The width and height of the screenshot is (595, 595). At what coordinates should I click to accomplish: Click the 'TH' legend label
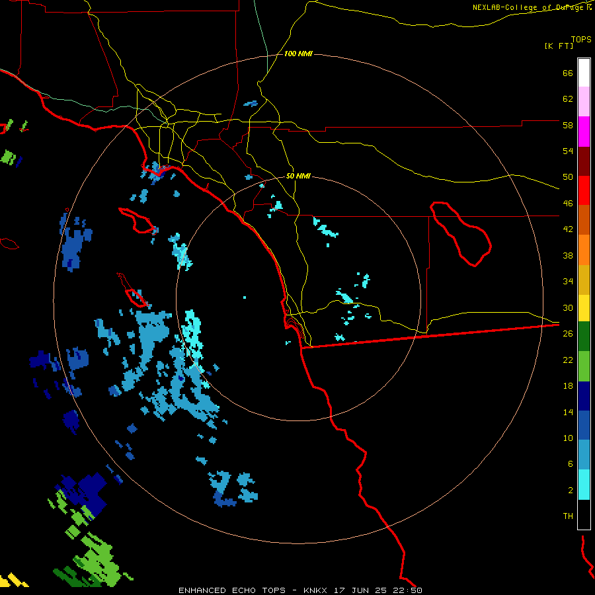click(x=568, y=516)
